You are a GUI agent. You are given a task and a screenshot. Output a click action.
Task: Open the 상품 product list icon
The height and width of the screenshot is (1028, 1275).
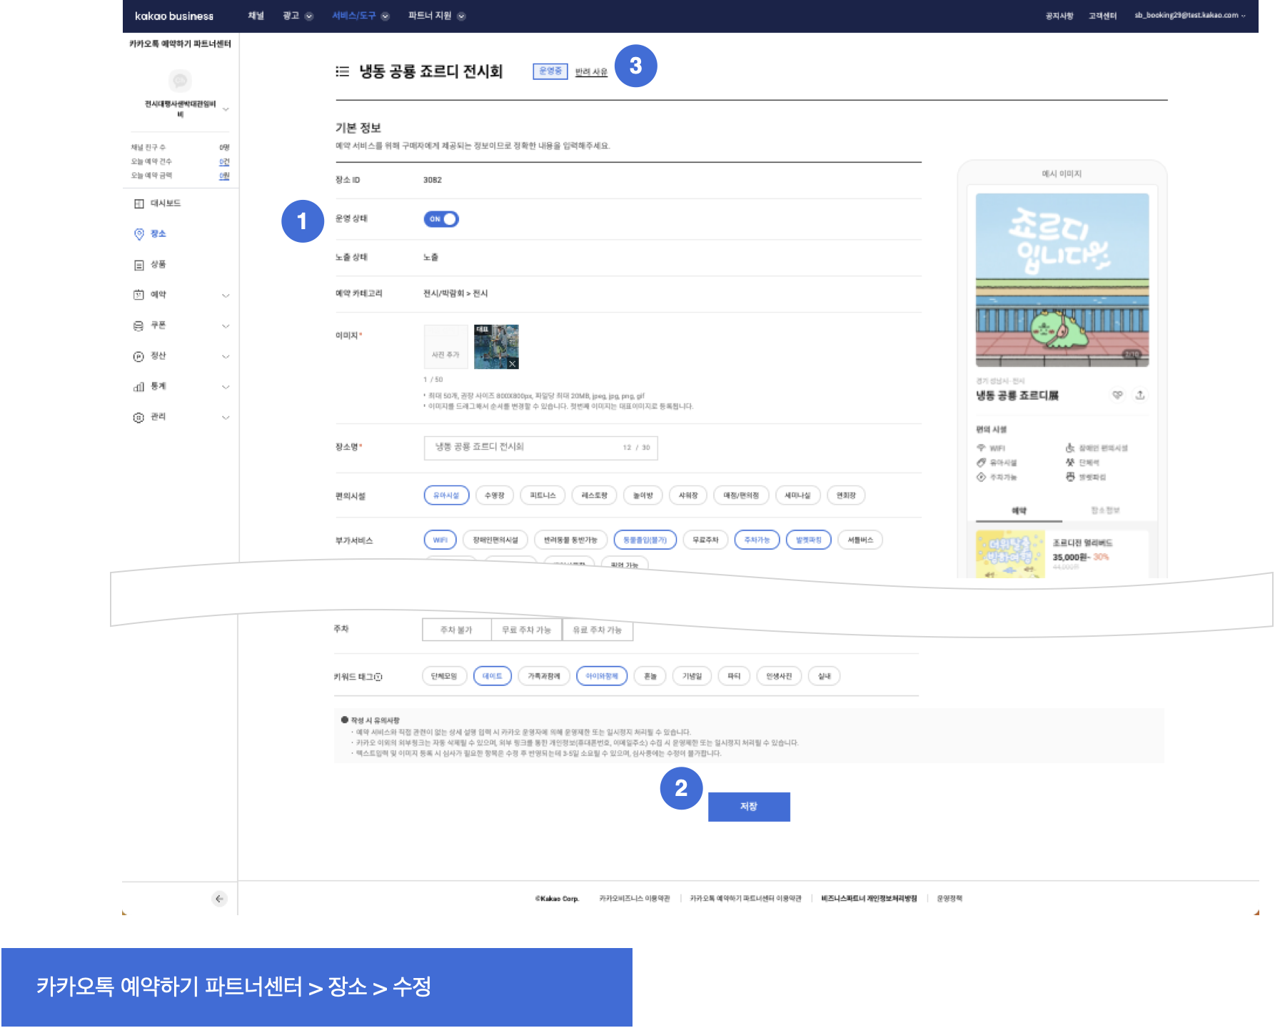(x=139, y=265)
